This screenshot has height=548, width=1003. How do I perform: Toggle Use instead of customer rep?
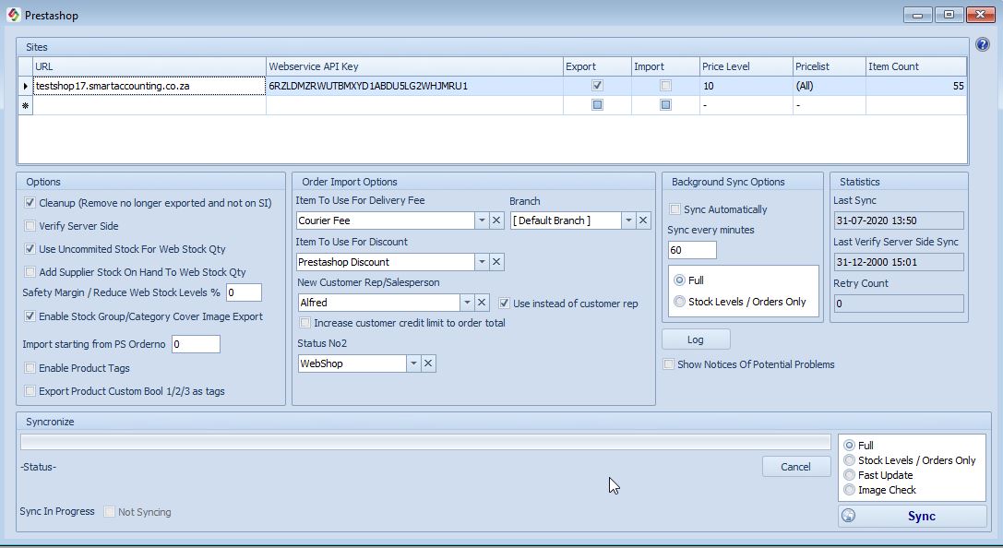pos(504,304)
